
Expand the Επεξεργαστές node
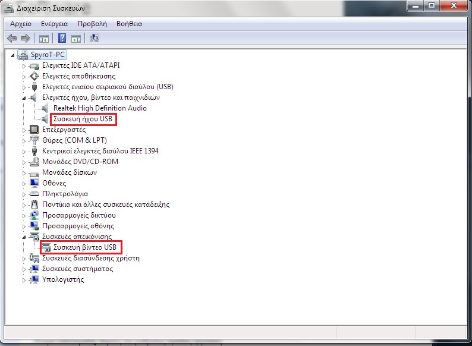[24, 130]
